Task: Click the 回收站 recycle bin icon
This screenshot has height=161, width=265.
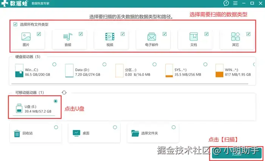Action: (x=17, y=133)
